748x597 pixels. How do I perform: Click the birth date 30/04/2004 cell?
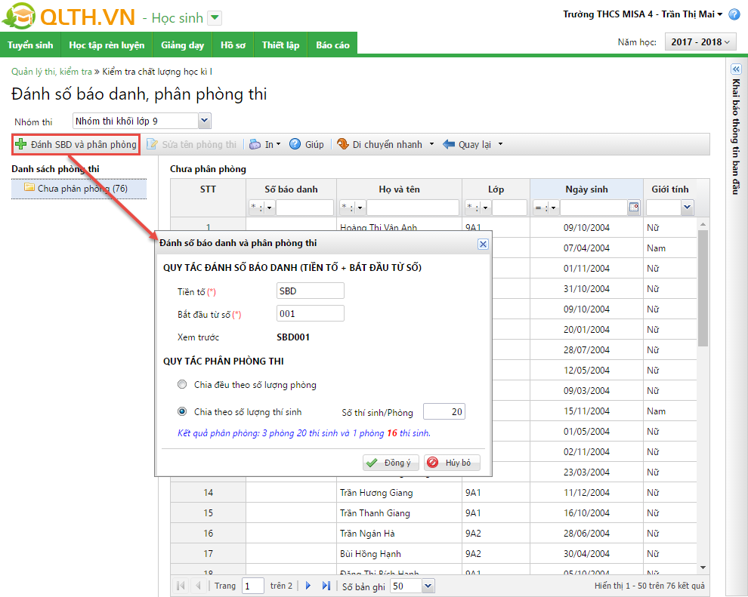tap(586, 554)
